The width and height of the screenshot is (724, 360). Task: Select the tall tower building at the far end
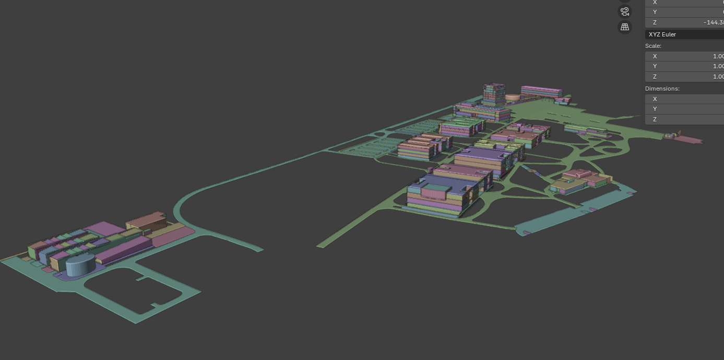[493, 94]
